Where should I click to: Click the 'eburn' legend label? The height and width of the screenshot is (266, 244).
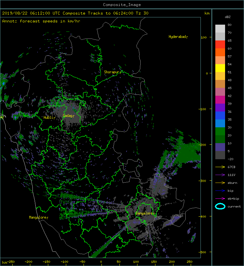(232, 183)
